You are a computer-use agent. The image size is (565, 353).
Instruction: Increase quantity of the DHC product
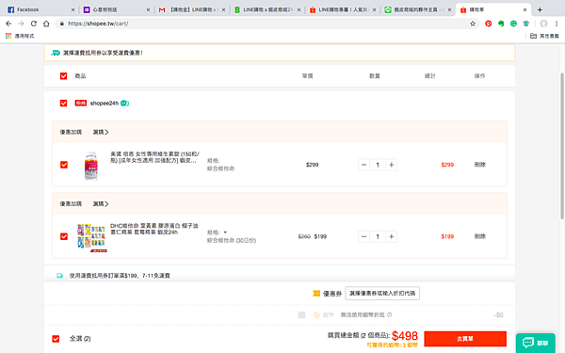tap(392, 236)
